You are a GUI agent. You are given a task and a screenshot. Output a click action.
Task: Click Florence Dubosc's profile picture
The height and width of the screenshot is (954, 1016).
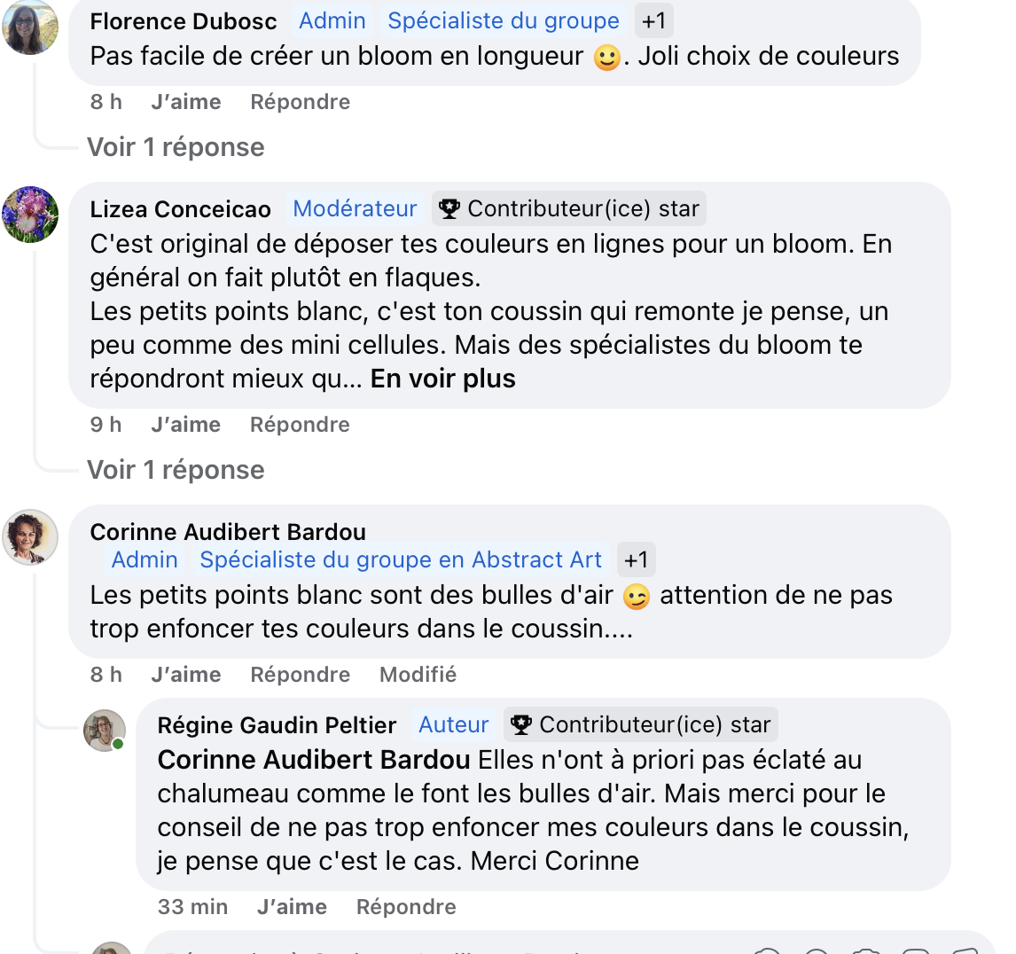click(31, 27)
